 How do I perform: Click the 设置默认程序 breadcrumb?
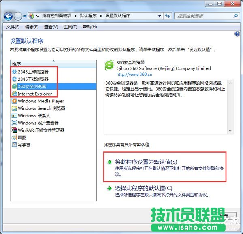pyautogui.click(x=118, y=16)
